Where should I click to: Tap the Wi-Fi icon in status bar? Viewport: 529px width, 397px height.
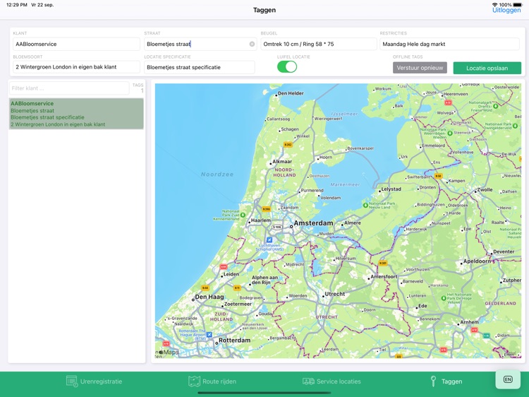click(495, 5)
